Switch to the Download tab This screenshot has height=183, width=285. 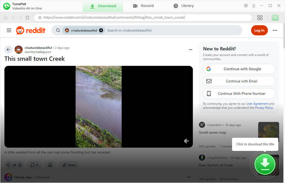point(103,6)
